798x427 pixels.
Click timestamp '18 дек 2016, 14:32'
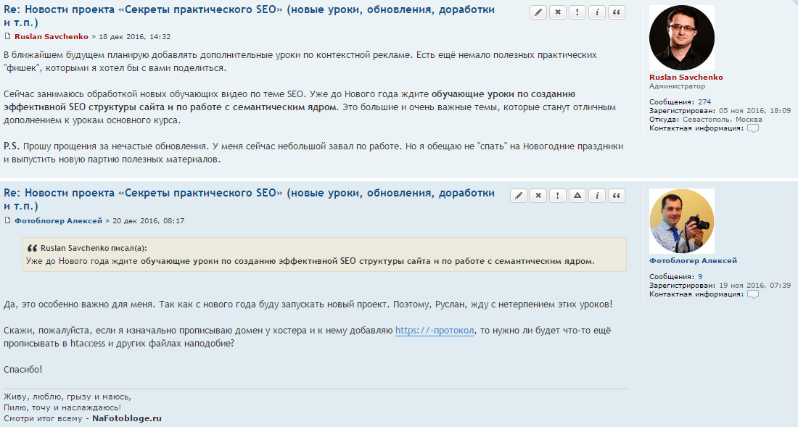tap(134, 36)
